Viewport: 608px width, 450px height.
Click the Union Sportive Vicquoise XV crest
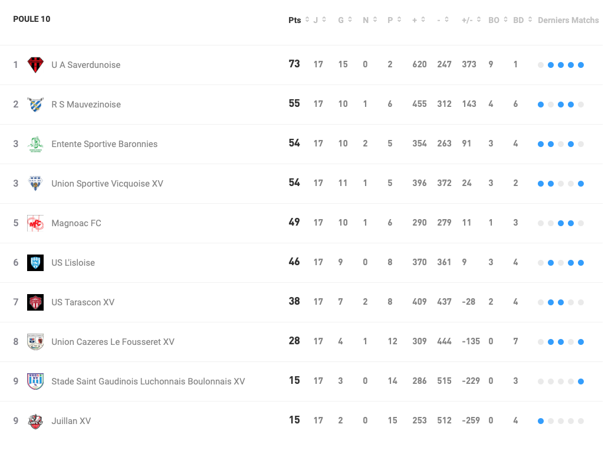pyautogui.click(x=35, y=184)
